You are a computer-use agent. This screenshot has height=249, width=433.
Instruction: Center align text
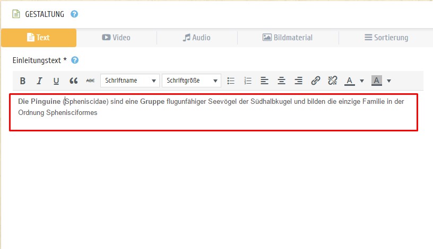(x=281, y=81)
